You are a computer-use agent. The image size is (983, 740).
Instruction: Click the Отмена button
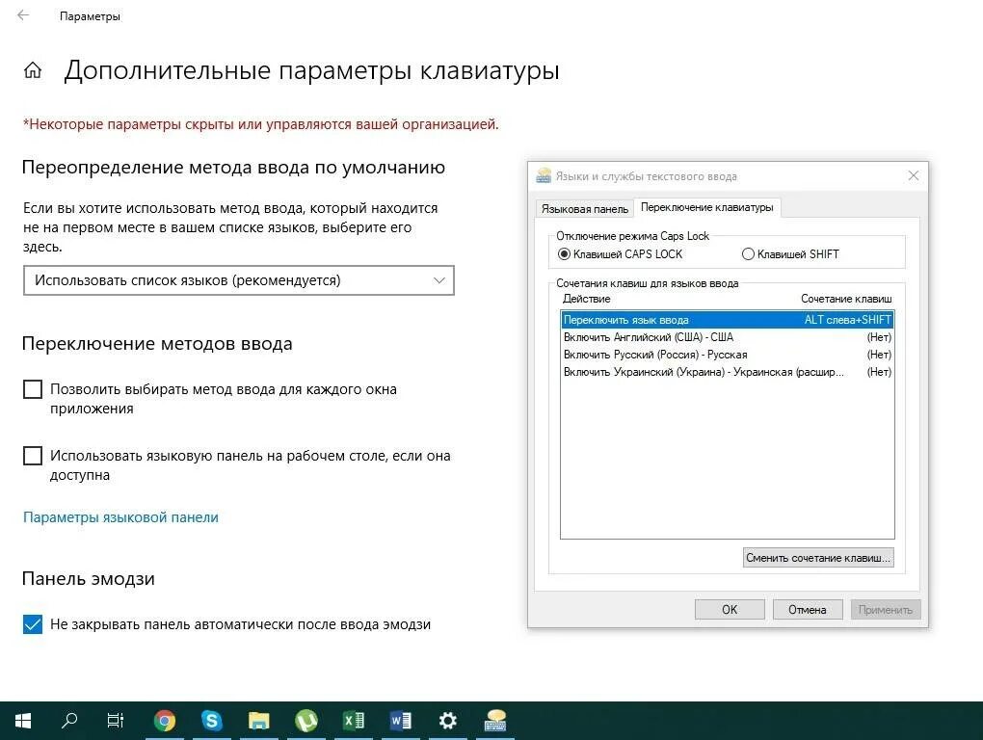coord(808,610)
